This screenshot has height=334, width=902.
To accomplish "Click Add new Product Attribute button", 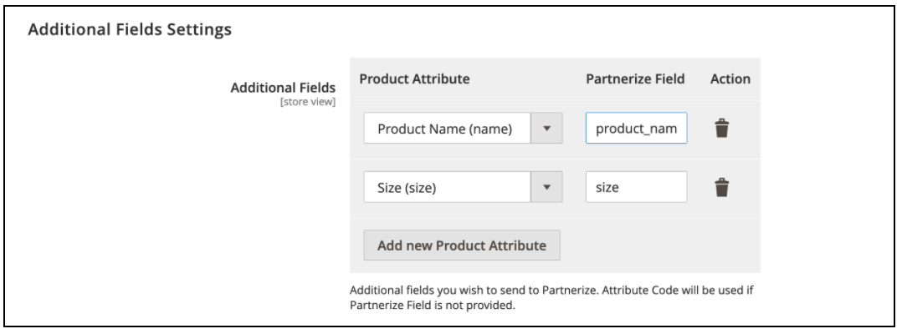I will (462, 245).
